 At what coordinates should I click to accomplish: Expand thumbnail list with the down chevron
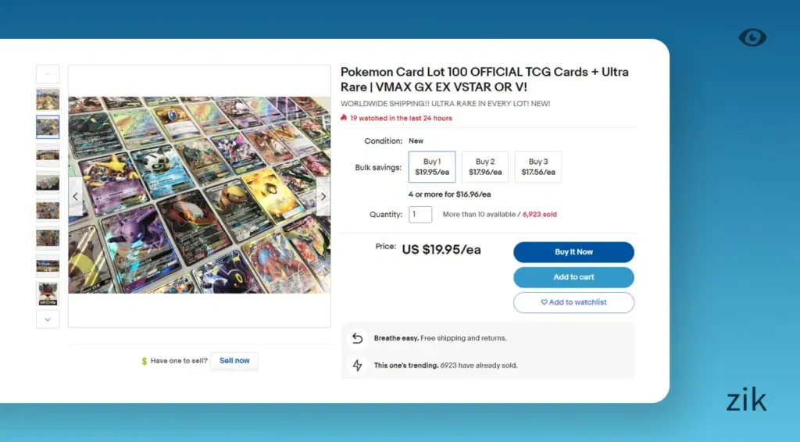pyautogui.click(x=48, y=319)
